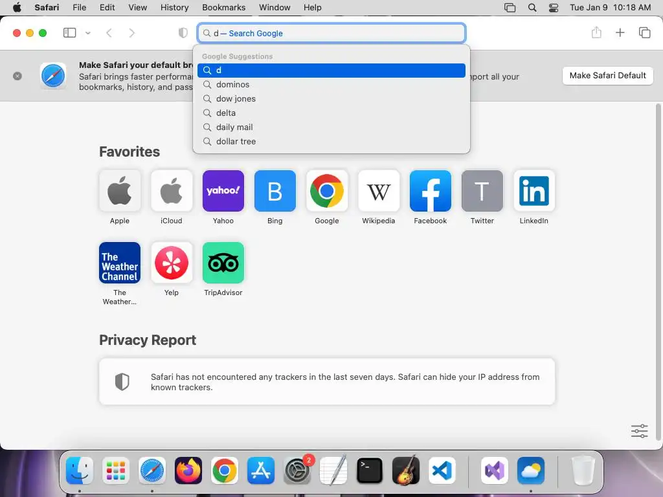Open the Bing favorite
The width and height of the screenshot is (663, 497).
pos(275,191)
